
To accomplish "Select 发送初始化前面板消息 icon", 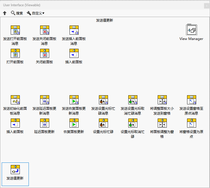I will click(x=15, y=100).
